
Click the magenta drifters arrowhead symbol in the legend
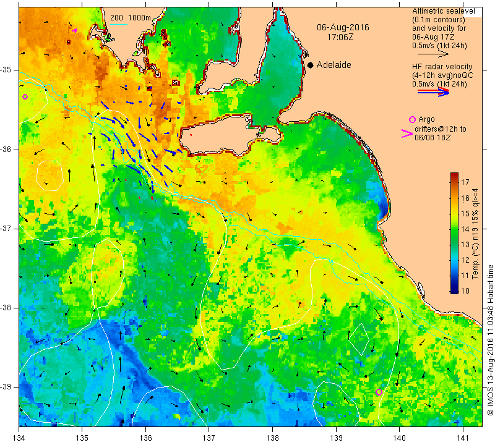pos(407,133)
